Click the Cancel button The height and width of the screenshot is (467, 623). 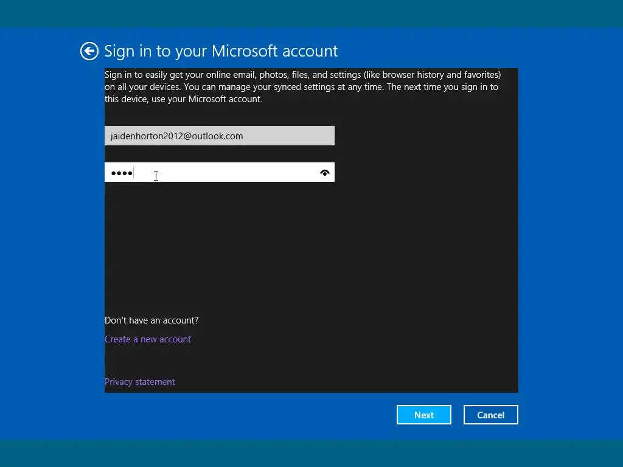coord(491,415)
